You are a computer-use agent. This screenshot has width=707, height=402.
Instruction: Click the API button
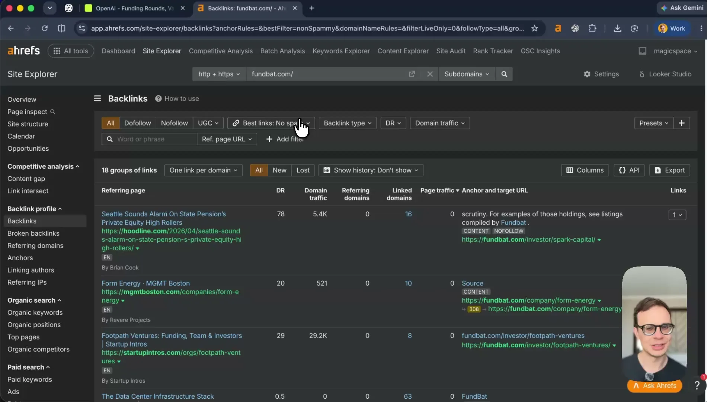[629, 170]
